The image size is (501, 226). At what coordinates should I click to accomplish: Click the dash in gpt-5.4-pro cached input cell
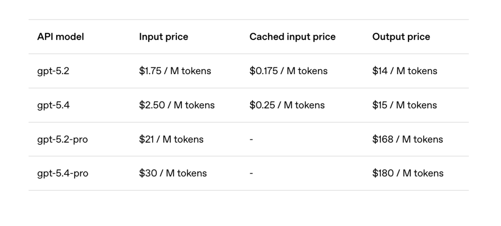click(x=251, y=174)
